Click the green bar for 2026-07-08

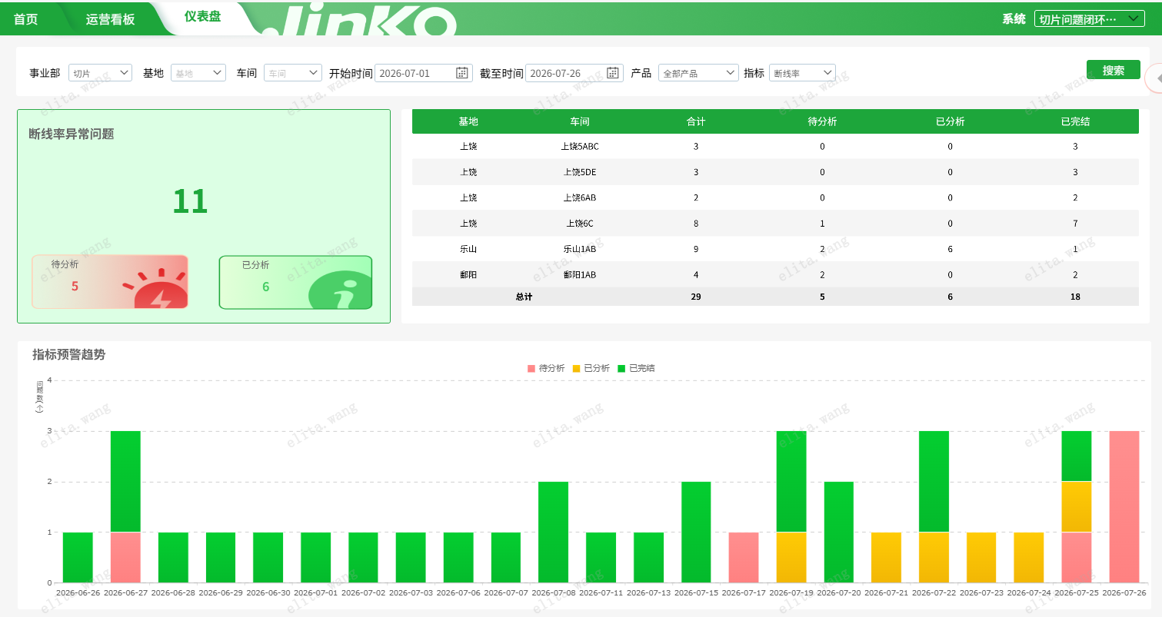click(553, 532)
